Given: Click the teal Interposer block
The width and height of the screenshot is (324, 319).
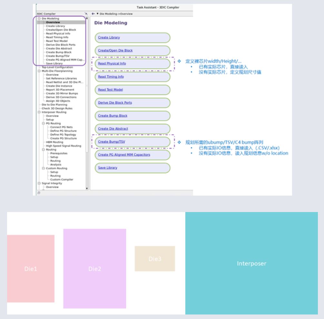Looking at the screenshot, I should click(251, 263).
